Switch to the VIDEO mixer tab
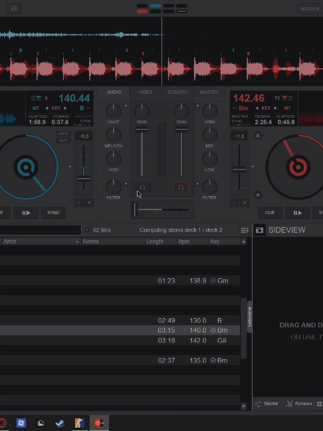 click(x=146, y=92)
